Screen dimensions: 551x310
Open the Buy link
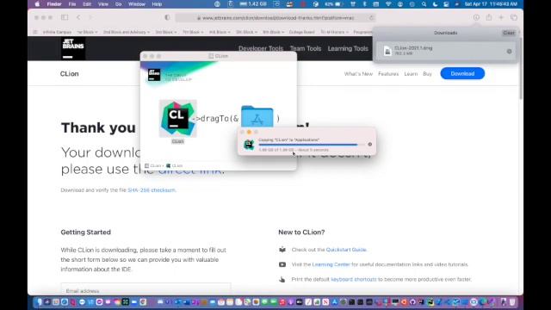click(427, 74)
